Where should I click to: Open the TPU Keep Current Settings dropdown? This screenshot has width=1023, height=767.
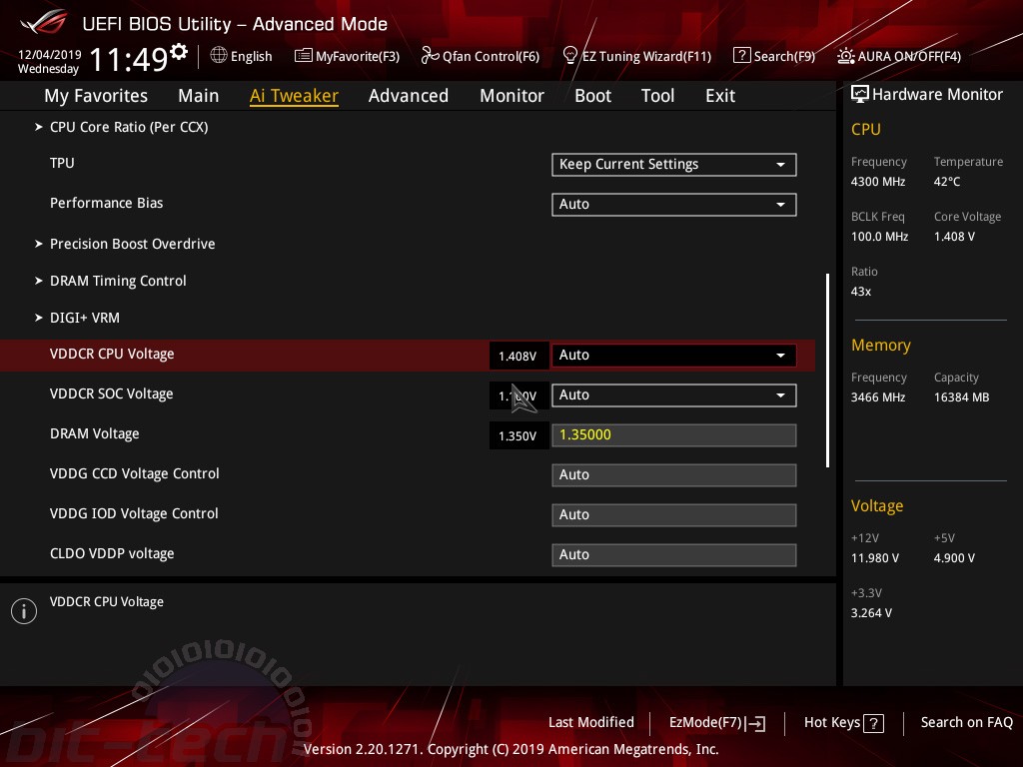[x=674, y=165]
